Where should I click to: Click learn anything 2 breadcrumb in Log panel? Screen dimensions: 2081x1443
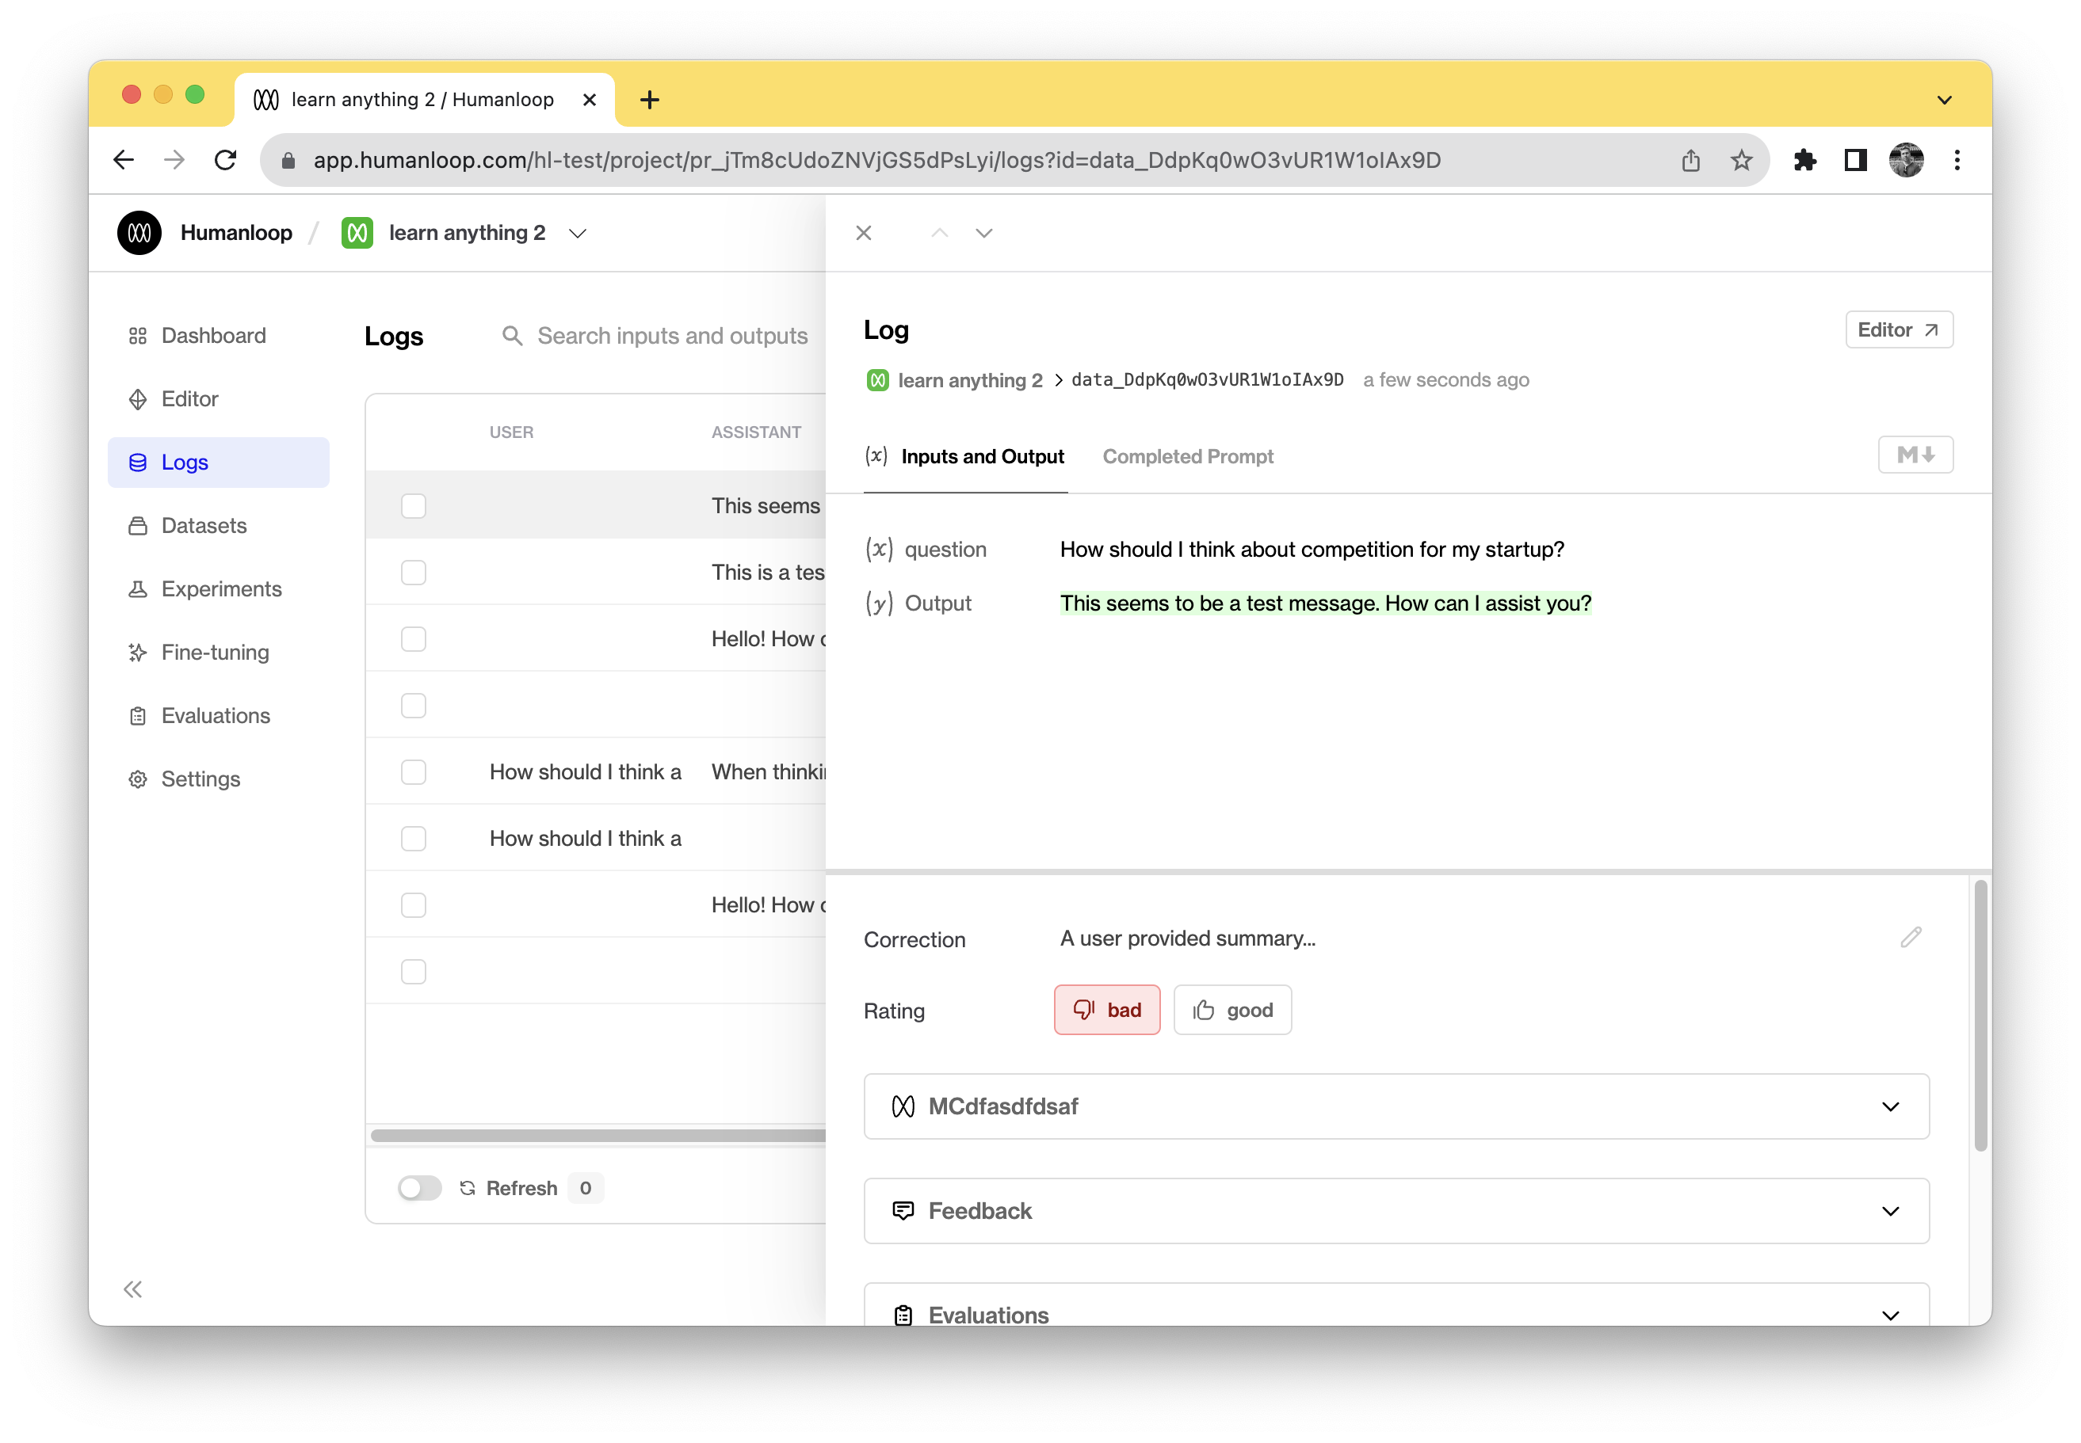click(970, 379)
